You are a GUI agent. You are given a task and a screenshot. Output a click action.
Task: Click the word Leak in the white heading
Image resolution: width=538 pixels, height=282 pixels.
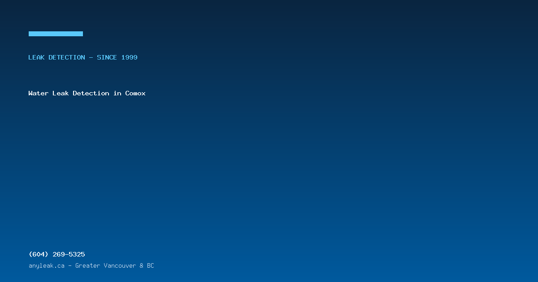point(61,93)
